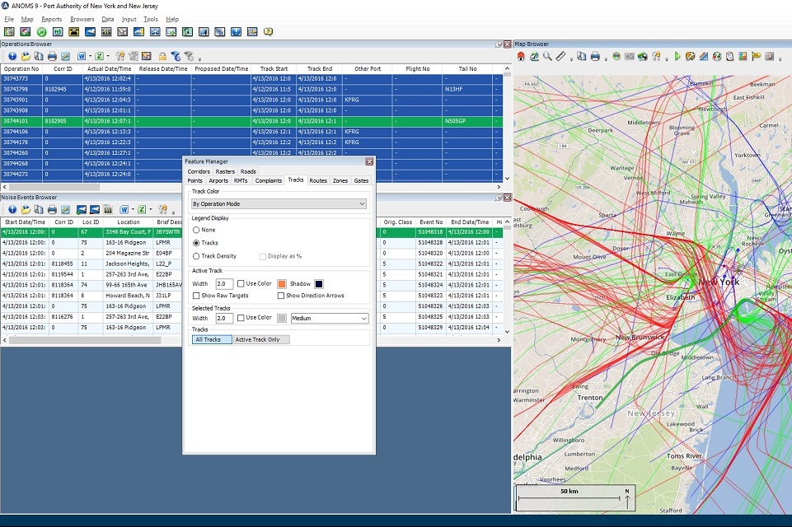This screenshot has width=792, height=527.
Task: Click the printer icon in Noise Events Browser
Action: (x=52, y=209)
